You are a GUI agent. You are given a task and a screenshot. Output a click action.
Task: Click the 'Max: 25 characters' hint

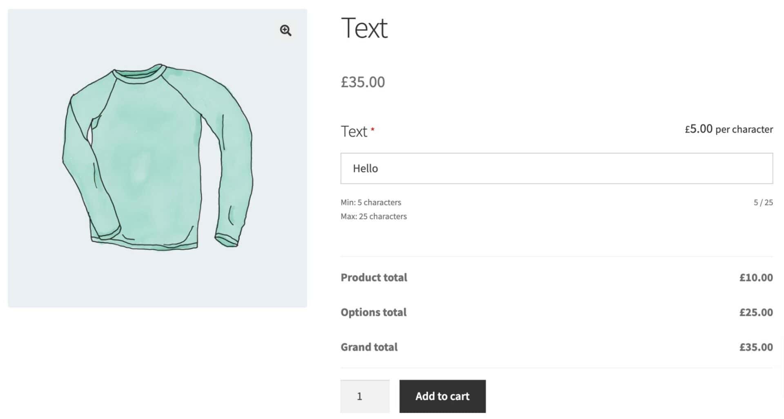pyautogui.click(x=374, y=216)
